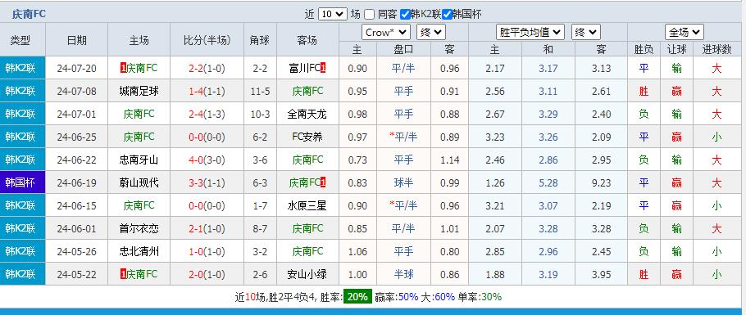Click the 城南足球 home team link
This screenshot has width=746, height=315.
[139, 91]
